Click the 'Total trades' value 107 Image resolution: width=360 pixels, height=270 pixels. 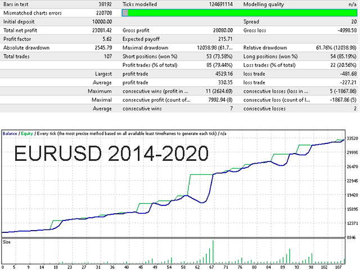[108, 56]
